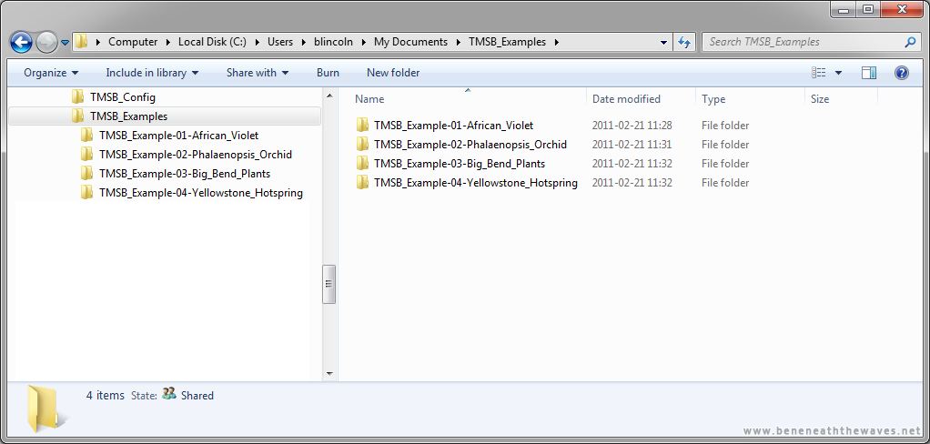Image resolution: width=930 pixels, height=444 pixels.
Task: Click File folder type of African_Violet row
Action: [x=724, y=126]
